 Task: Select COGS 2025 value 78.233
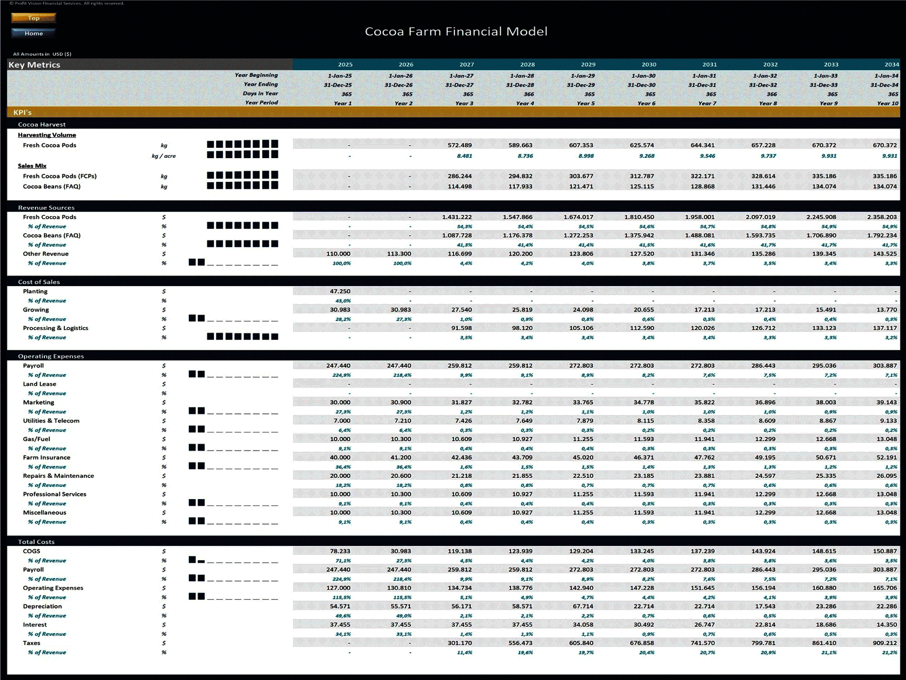coord(340,551)
